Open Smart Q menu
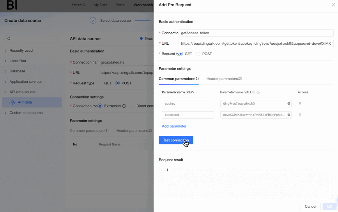This screenshot has height=212, width=338. pyautogui.click(x=79, y=5)
